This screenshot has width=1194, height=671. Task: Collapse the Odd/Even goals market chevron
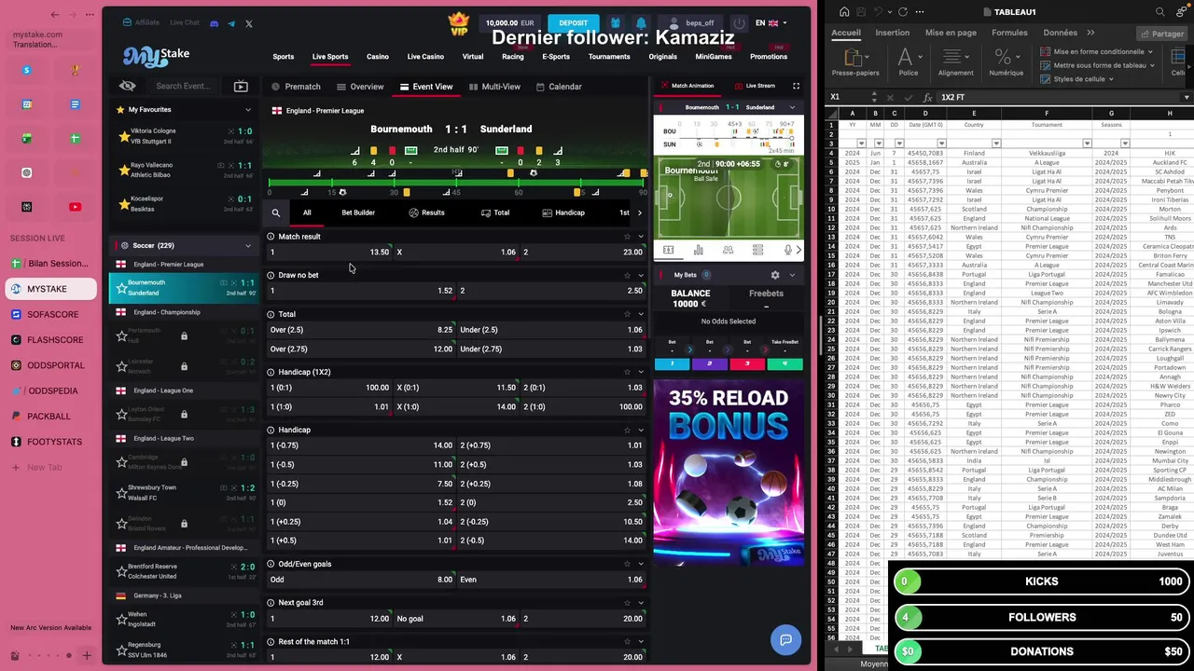pyautogui.click(x=641, y=564)
